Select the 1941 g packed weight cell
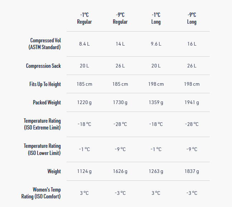 (192, 103)
